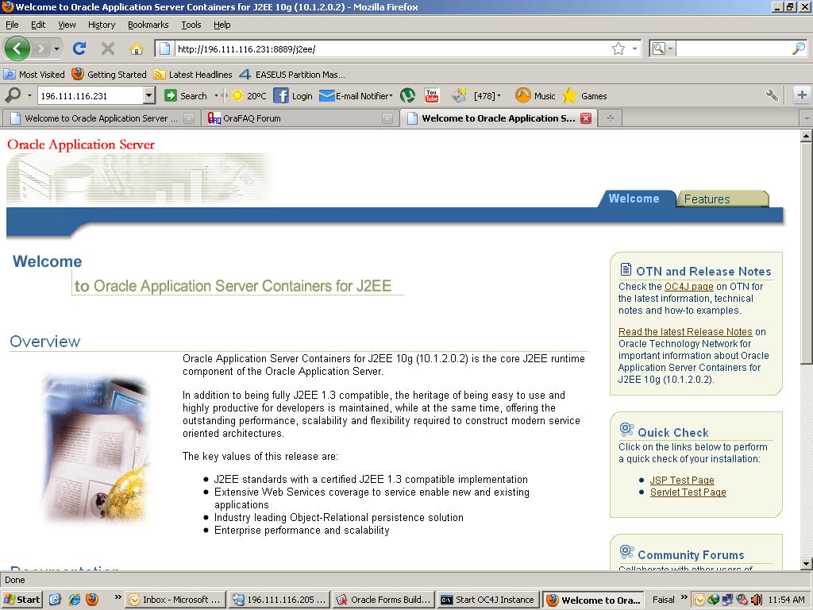The image size is (813, 610).
Task: Click the weather 20°C sun icon
Action: 237,95
